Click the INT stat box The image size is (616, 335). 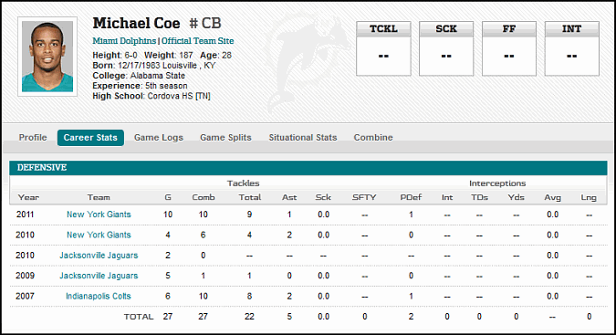571,48
